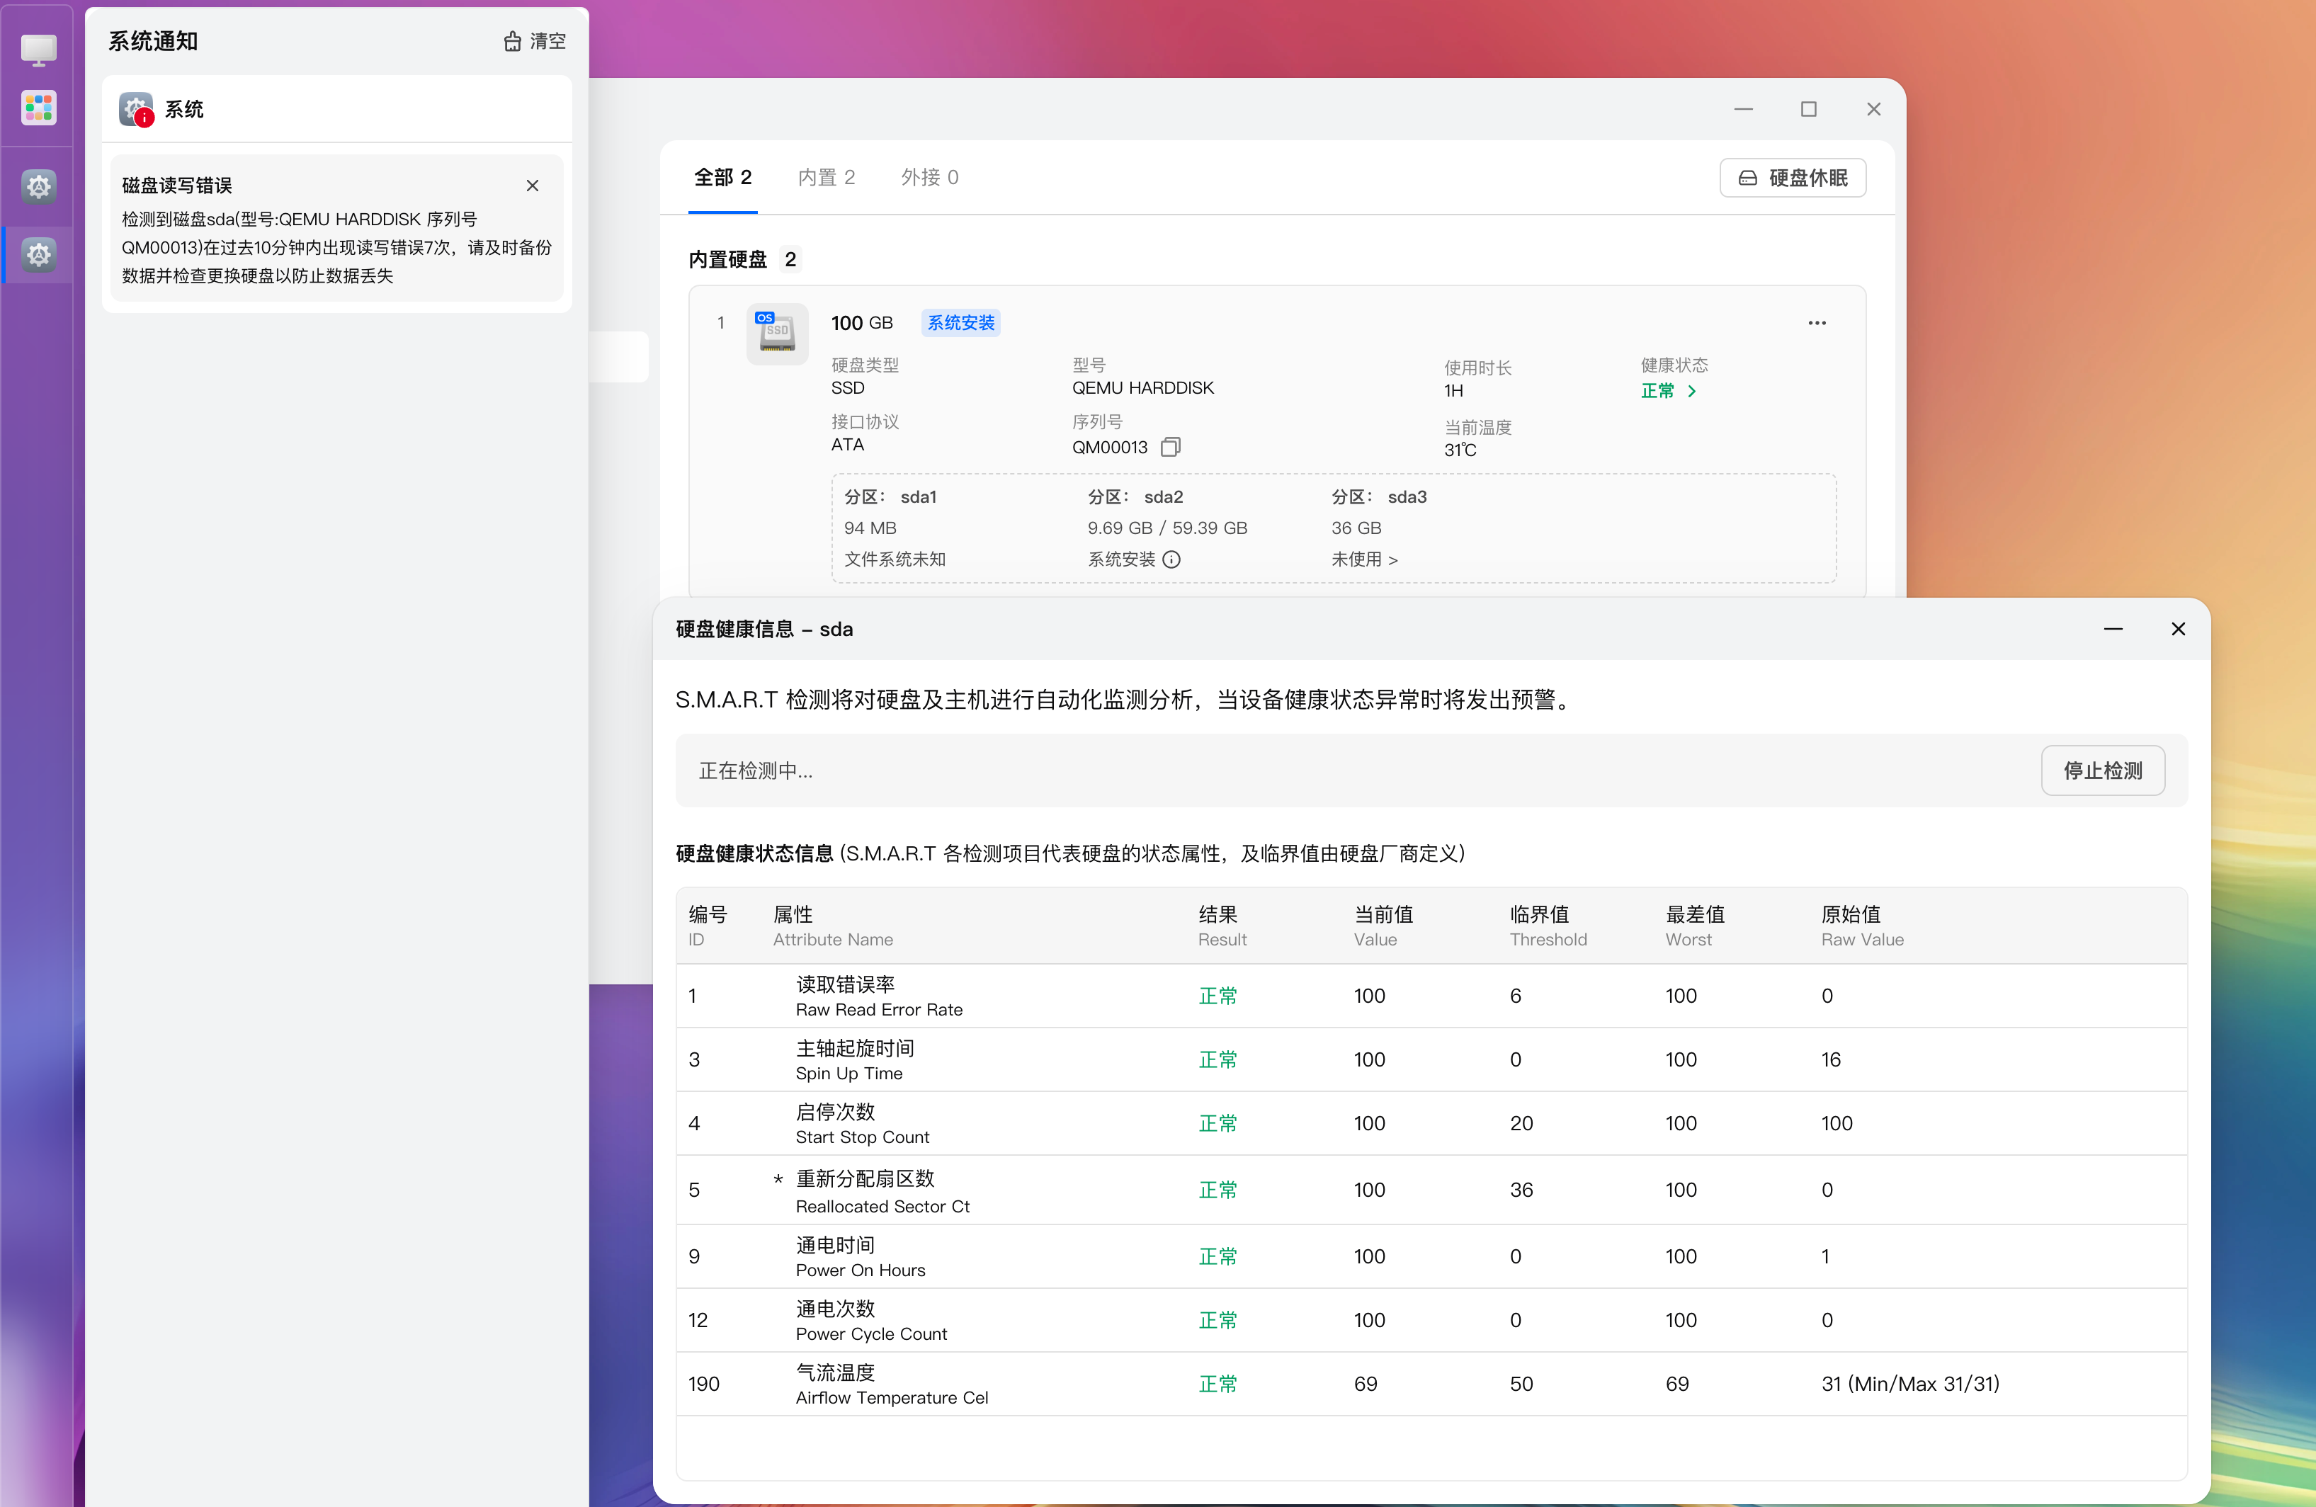Viewport: 2316px width, 1507px height.
Task: Switch to the 外接 0 tab
Action: pos(929,177)
